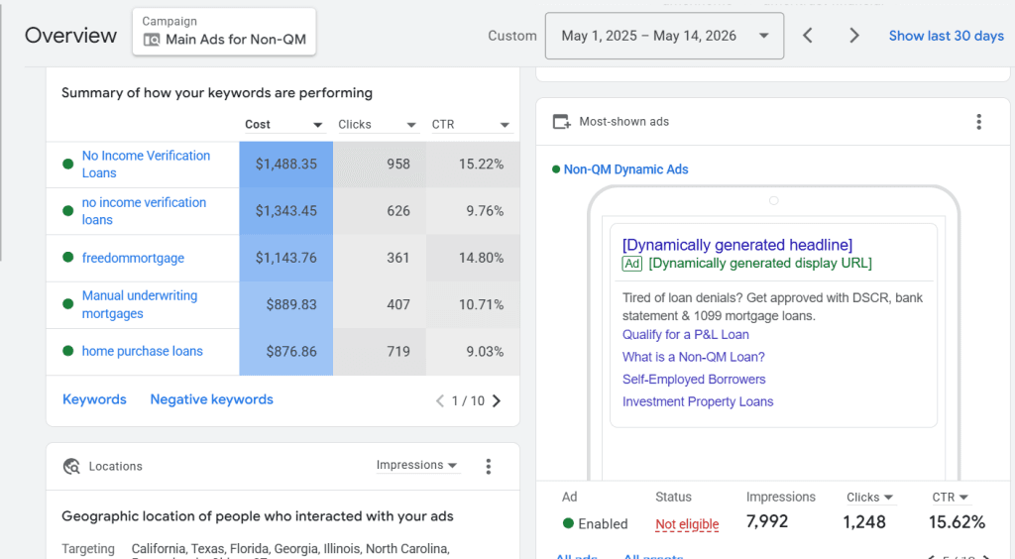Select the $1,143.76 cost cell

tap(286, 258)
